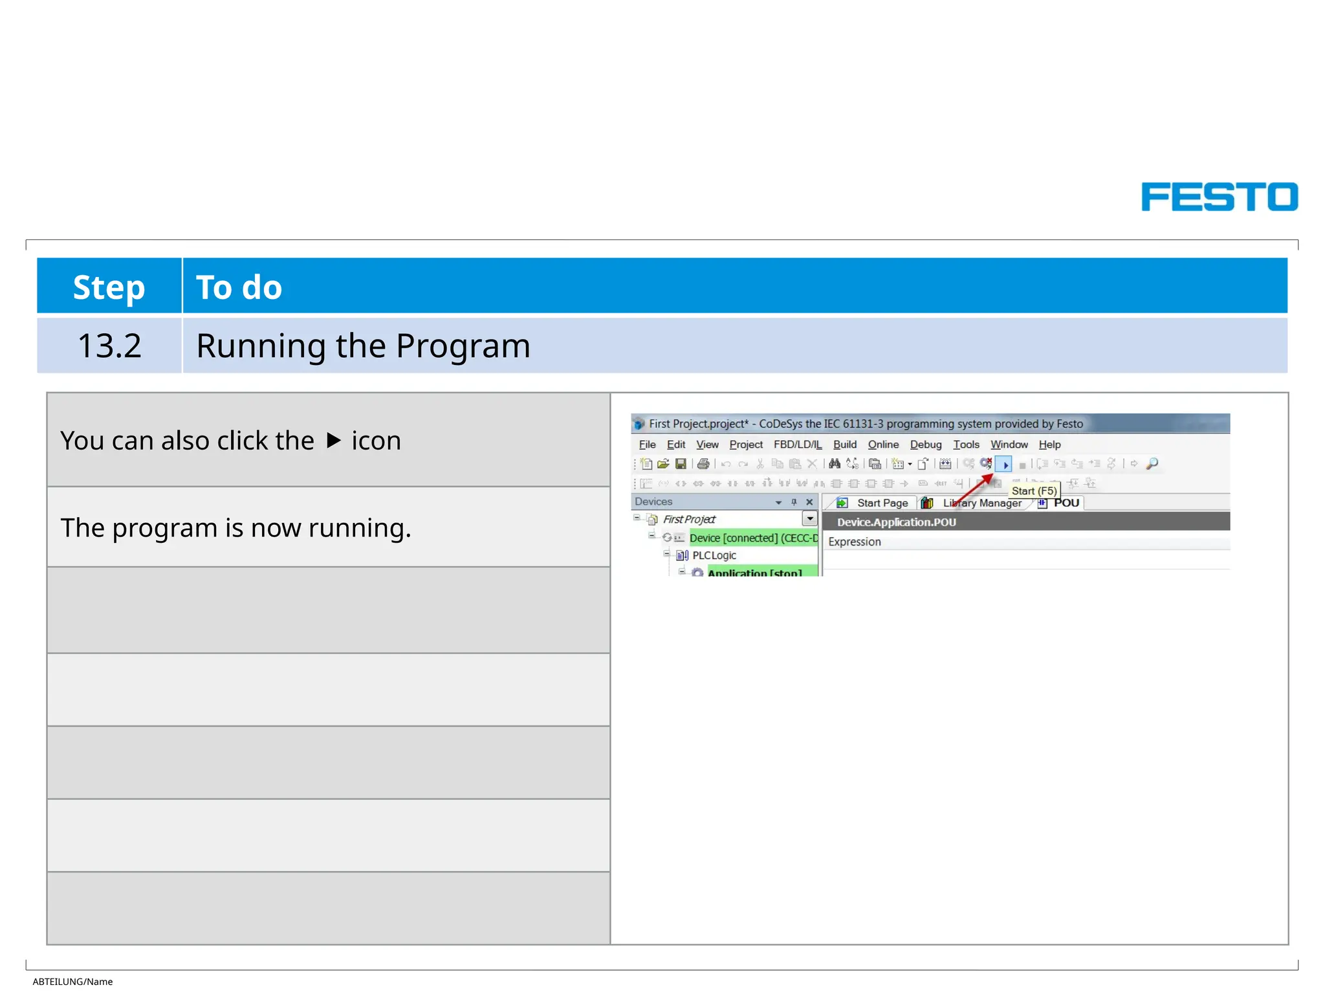Open the Project menu

[746, 445]
